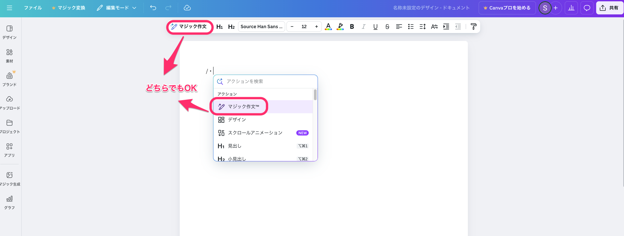Decrease paragraph indent
The height and width of the screenshot is (236, 624).
pyautogui.click(x=458, y=27)
